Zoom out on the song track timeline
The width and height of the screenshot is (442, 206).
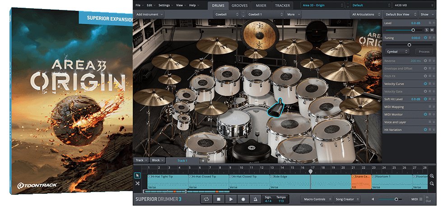click(x=432, y=183)
